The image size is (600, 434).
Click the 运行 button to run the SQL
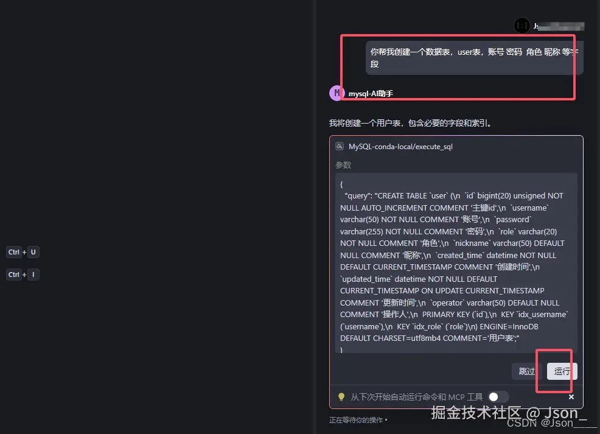[560, 371]
